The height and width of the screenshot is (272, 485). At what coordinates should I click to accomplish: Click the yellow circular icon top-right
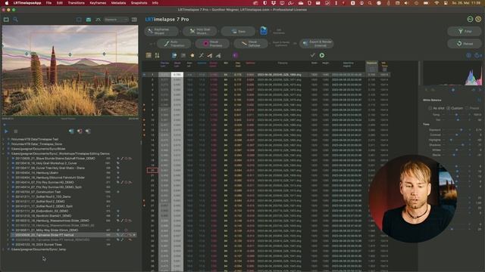(478, 19)
